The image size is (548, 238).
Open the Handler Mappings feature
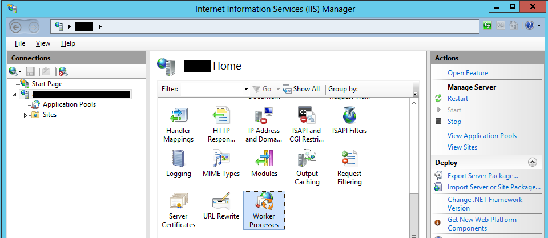point(178,116)
